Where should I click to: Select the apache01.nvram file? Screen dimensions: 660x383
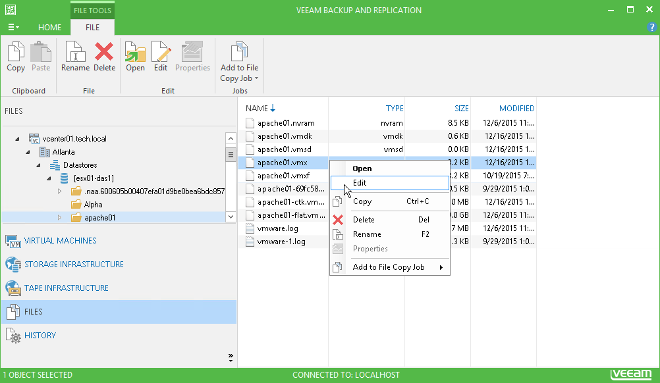(x=286, y=123)
